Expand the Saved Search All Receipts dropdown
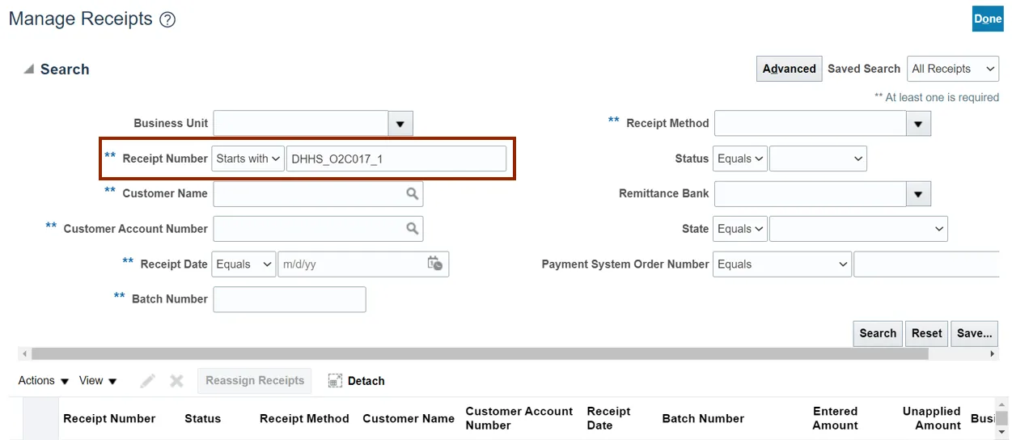The image size is (1012, 440). tap(953, 69)
